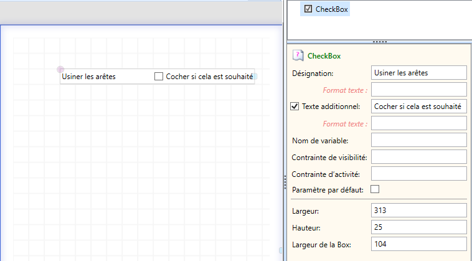The width and height of the screenshot is (472, 261).
Task: Disable the Texte additionnel checkbox
Action: pos(295,107)
